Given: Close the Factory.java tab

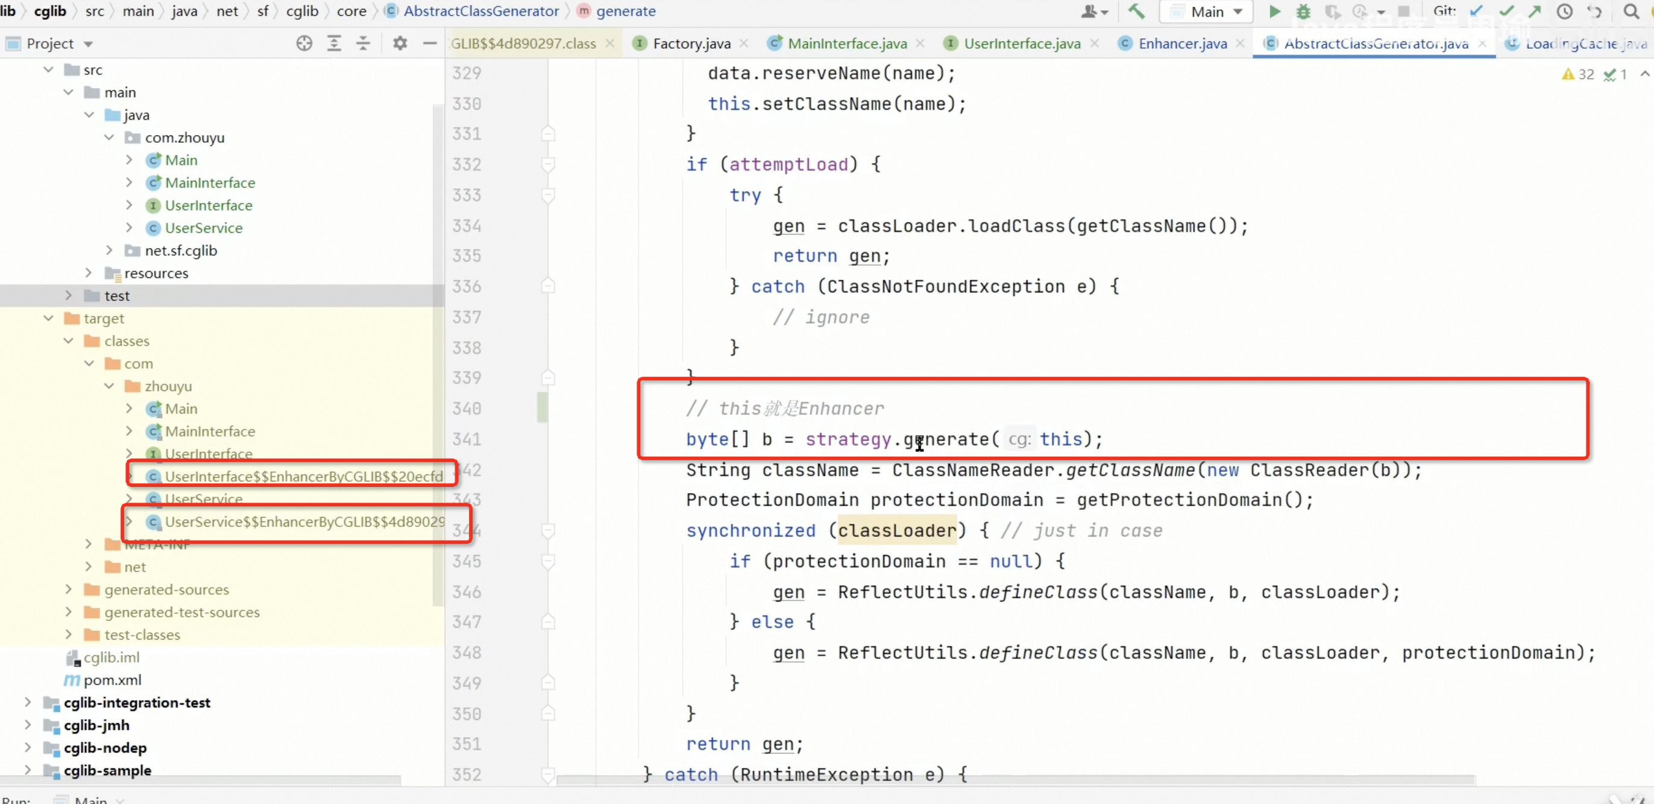Looking at the screenshot, I should click(x=744, y=43).
